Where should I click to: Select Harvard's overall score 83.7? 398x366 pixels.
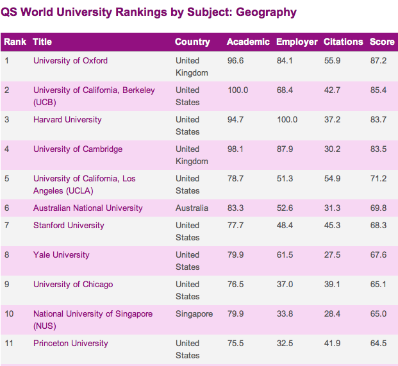378,120
